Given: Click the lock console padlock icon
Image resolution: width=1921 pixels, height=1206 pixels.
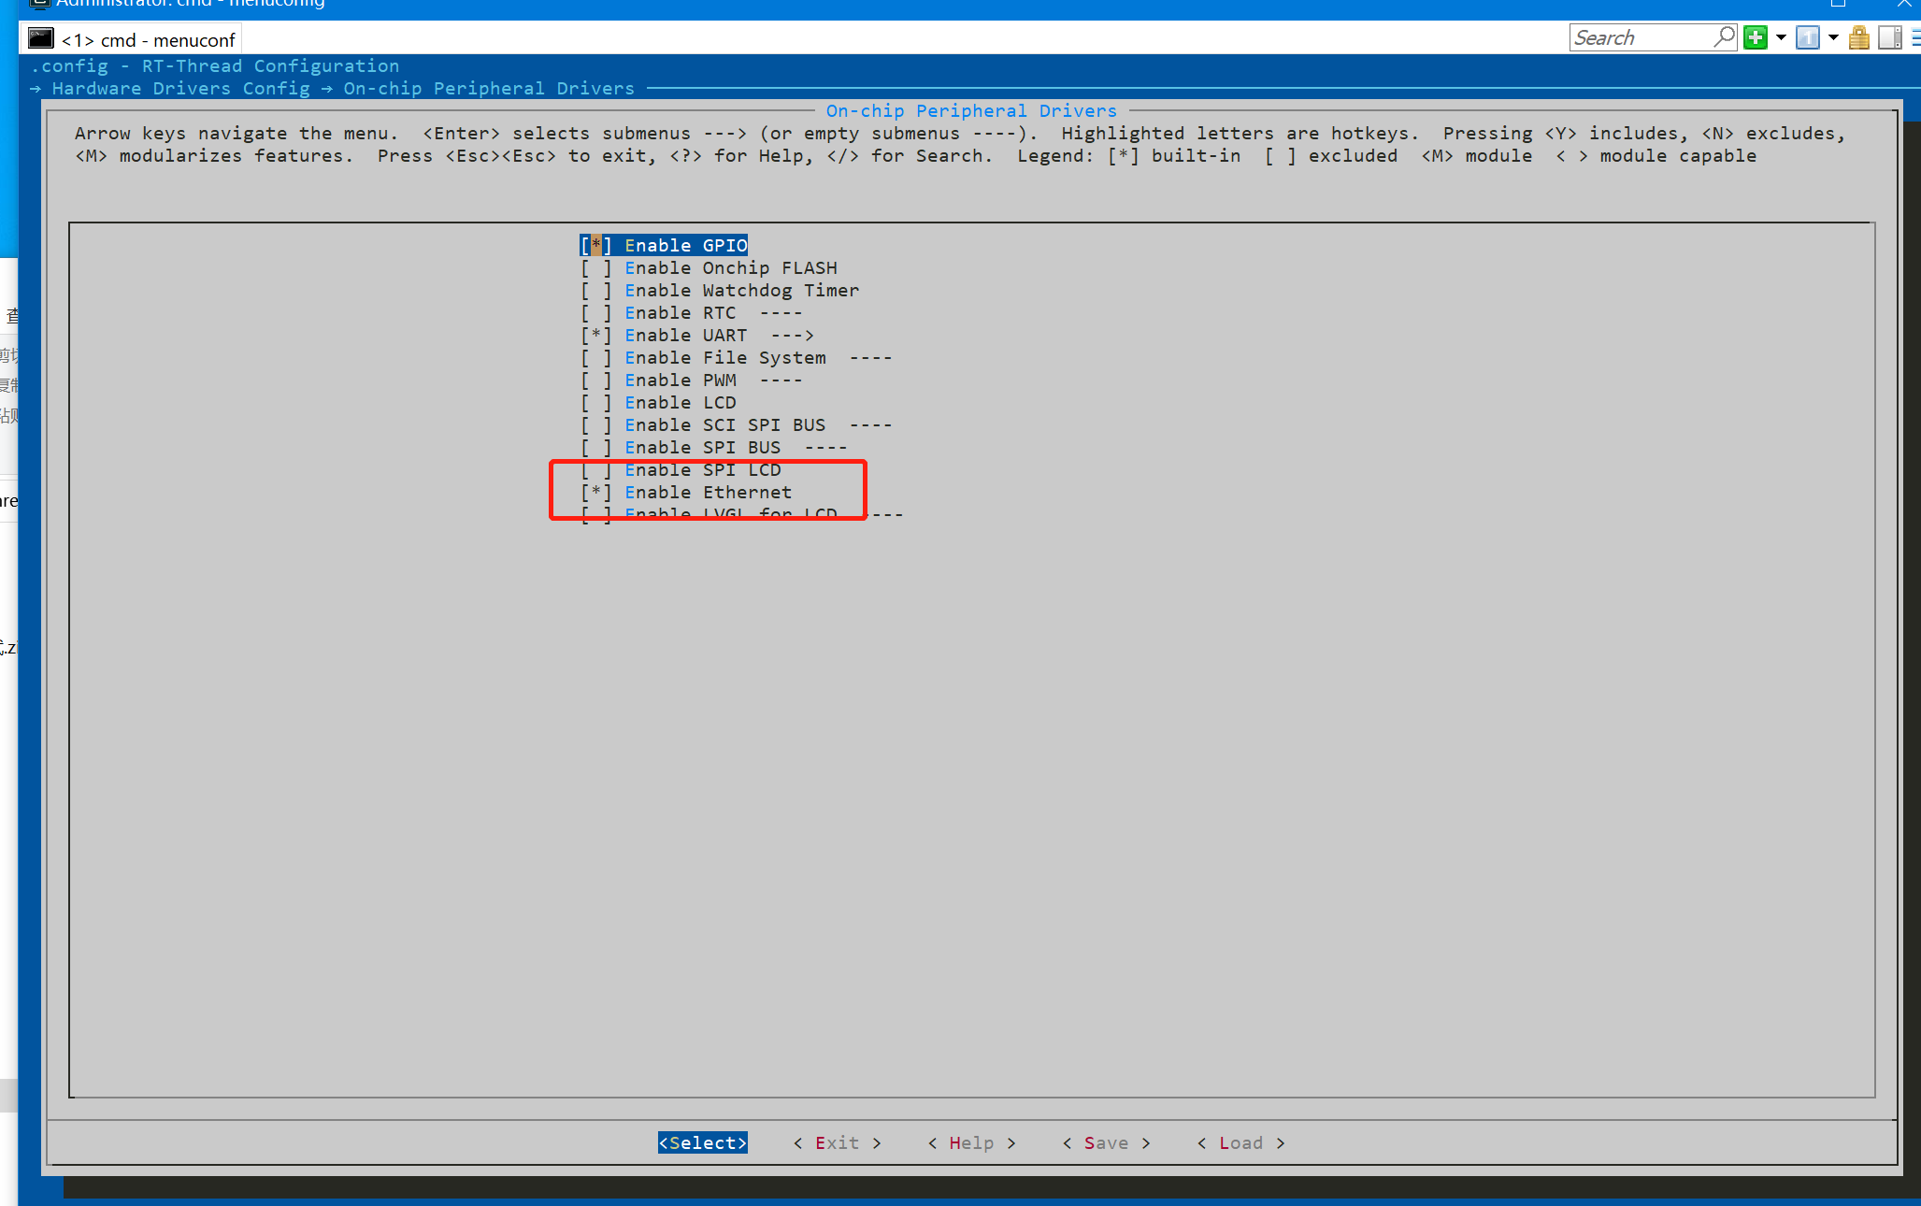Looking at the screenshot, I should [x=1858, y=38].
